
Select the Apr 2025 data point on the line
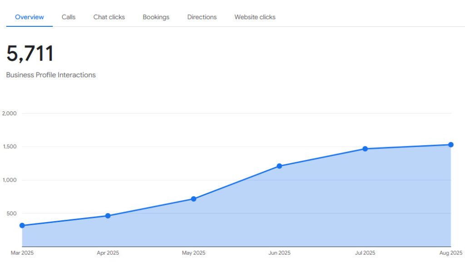(x=108, y=216)
